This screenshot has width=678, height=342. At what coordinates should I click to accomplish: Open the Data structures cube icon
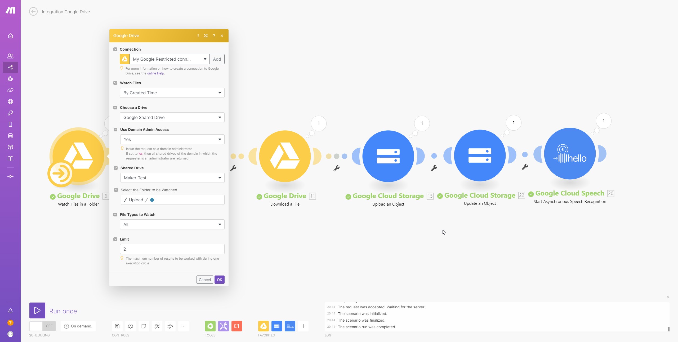tap(10, 147)
